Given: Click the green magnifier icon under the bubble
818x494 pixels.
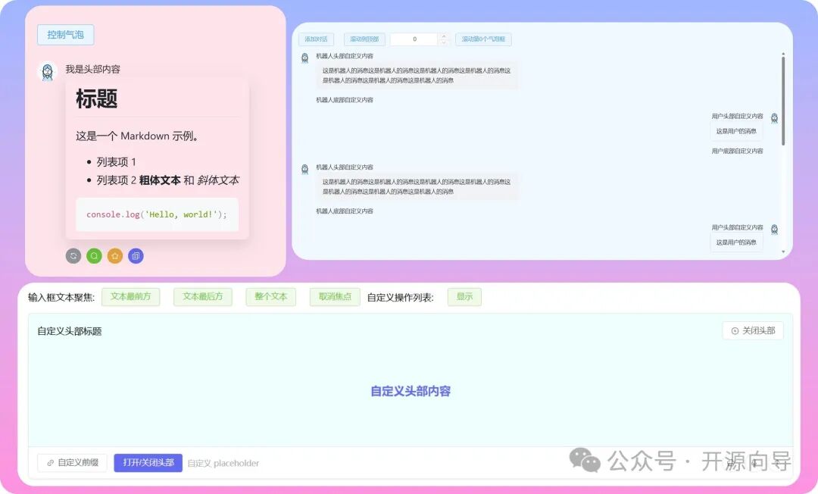Looking at the screenshot, I should tap(94, 256).
